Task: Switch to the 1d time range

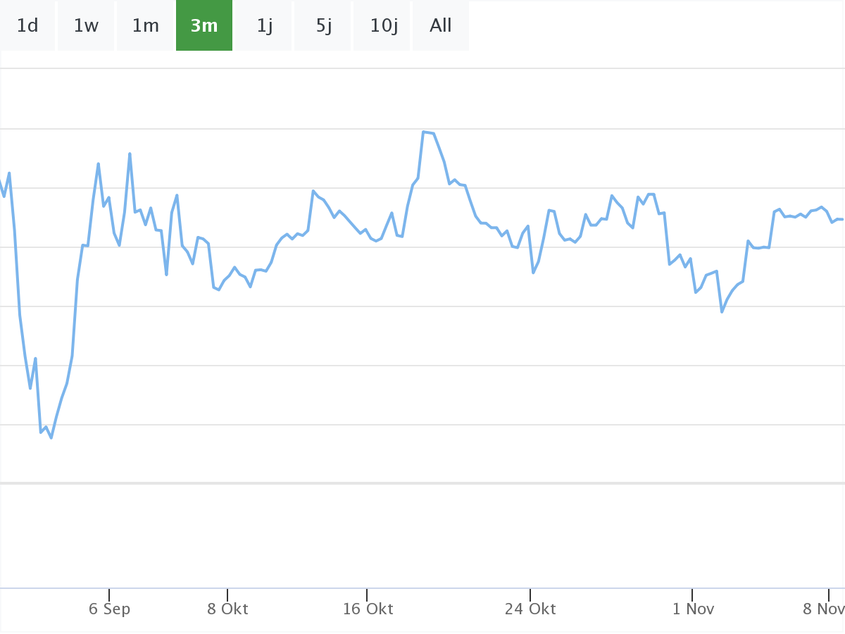Action: (27, 26)
